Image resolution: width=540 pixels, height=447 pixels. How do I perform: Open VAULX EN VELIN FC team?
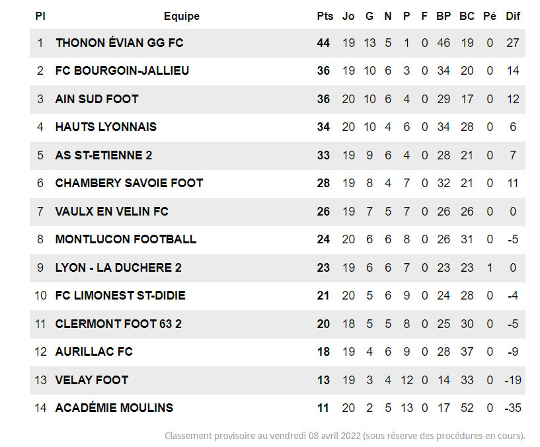point(112,212)
